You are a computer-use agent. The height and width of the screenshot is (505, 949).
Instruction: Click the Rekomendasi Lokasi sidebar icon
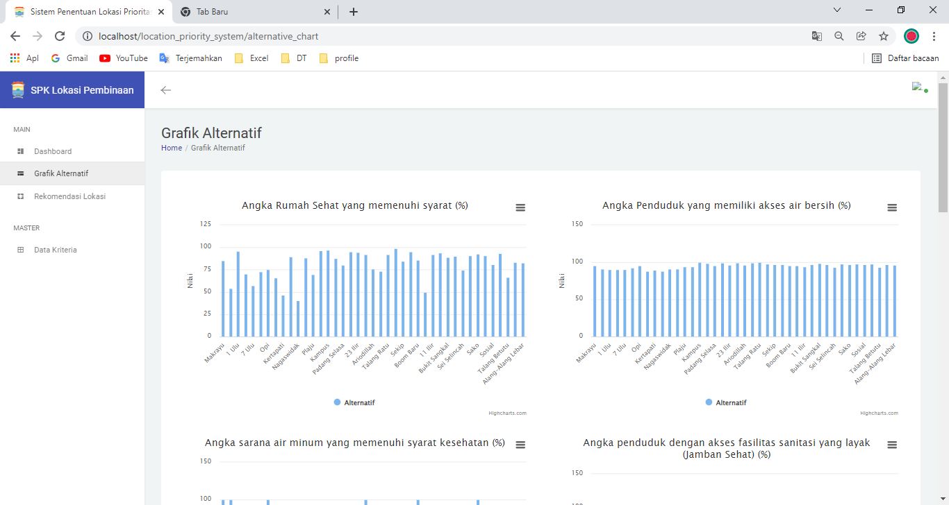(x=20, y=196)
